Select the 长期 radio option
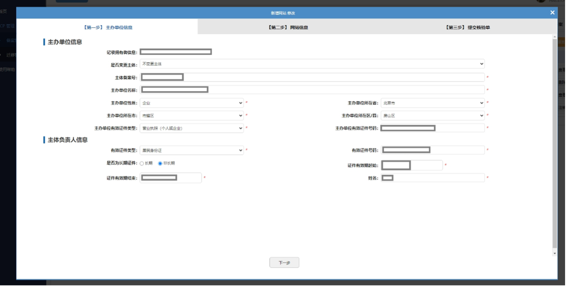Screen dimensions: 567x287 click(142, 164)
